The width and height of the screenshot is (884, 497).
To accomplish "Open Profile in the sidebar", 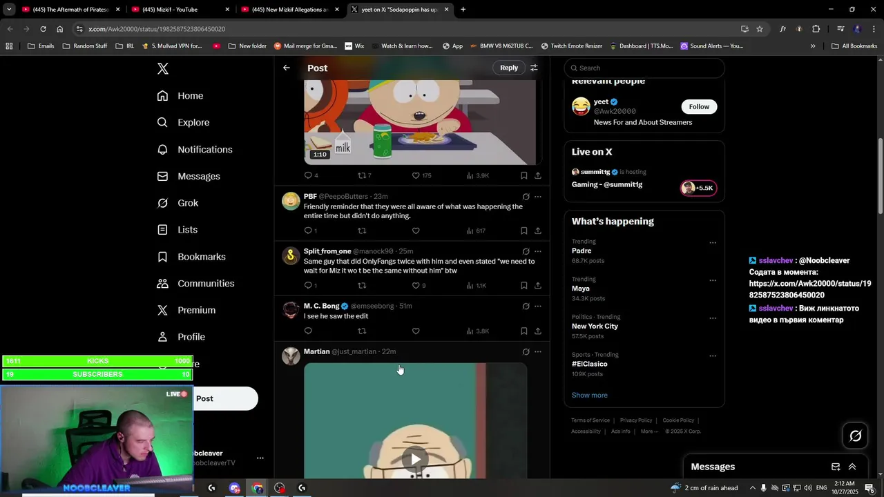I will click(x=181, y=337).
